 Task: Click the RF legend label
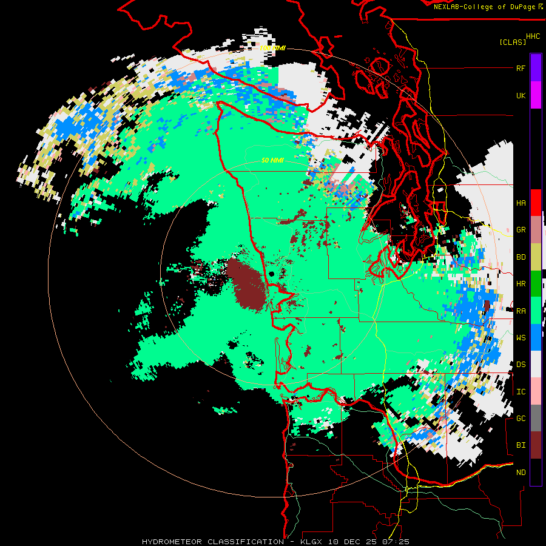(x=521, y=68)
